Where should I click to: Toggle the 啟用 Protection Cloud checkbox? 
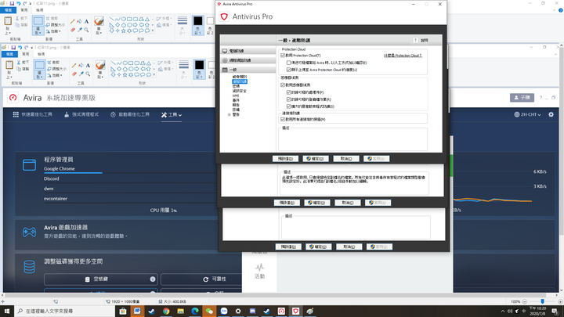coord(283,56)
